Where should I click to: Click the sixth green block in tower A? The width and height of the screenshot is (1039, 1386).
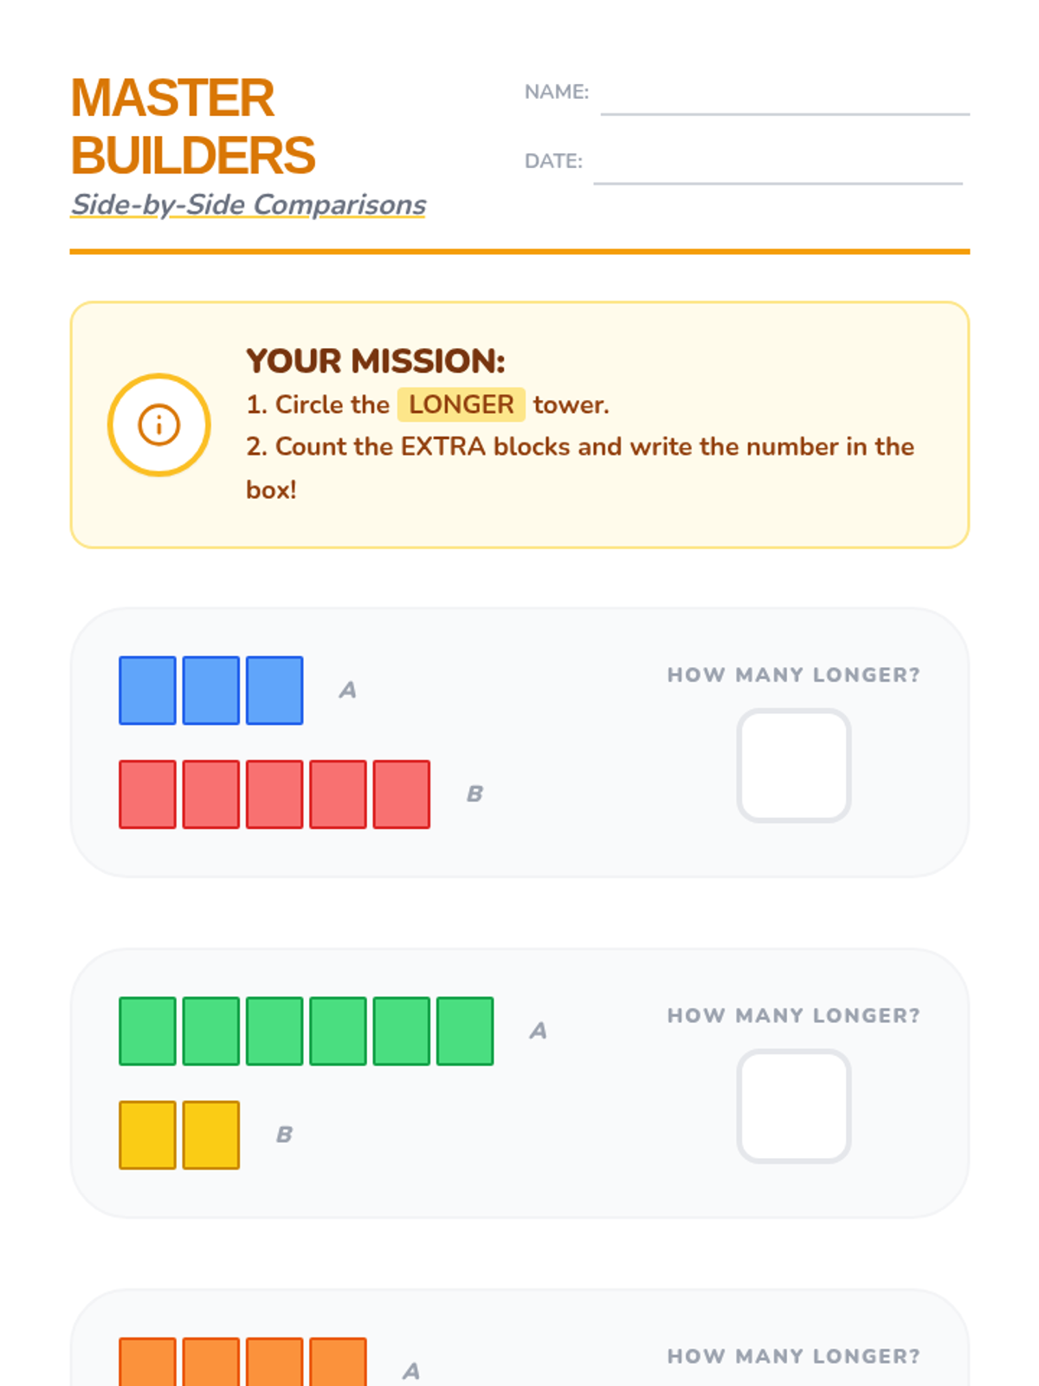pos(465,1031)
